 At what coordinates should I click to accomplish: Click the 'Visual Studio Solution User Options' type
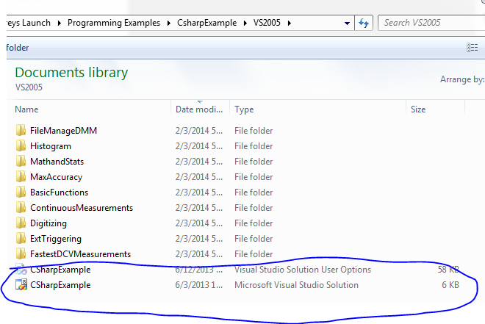(303, 270)
